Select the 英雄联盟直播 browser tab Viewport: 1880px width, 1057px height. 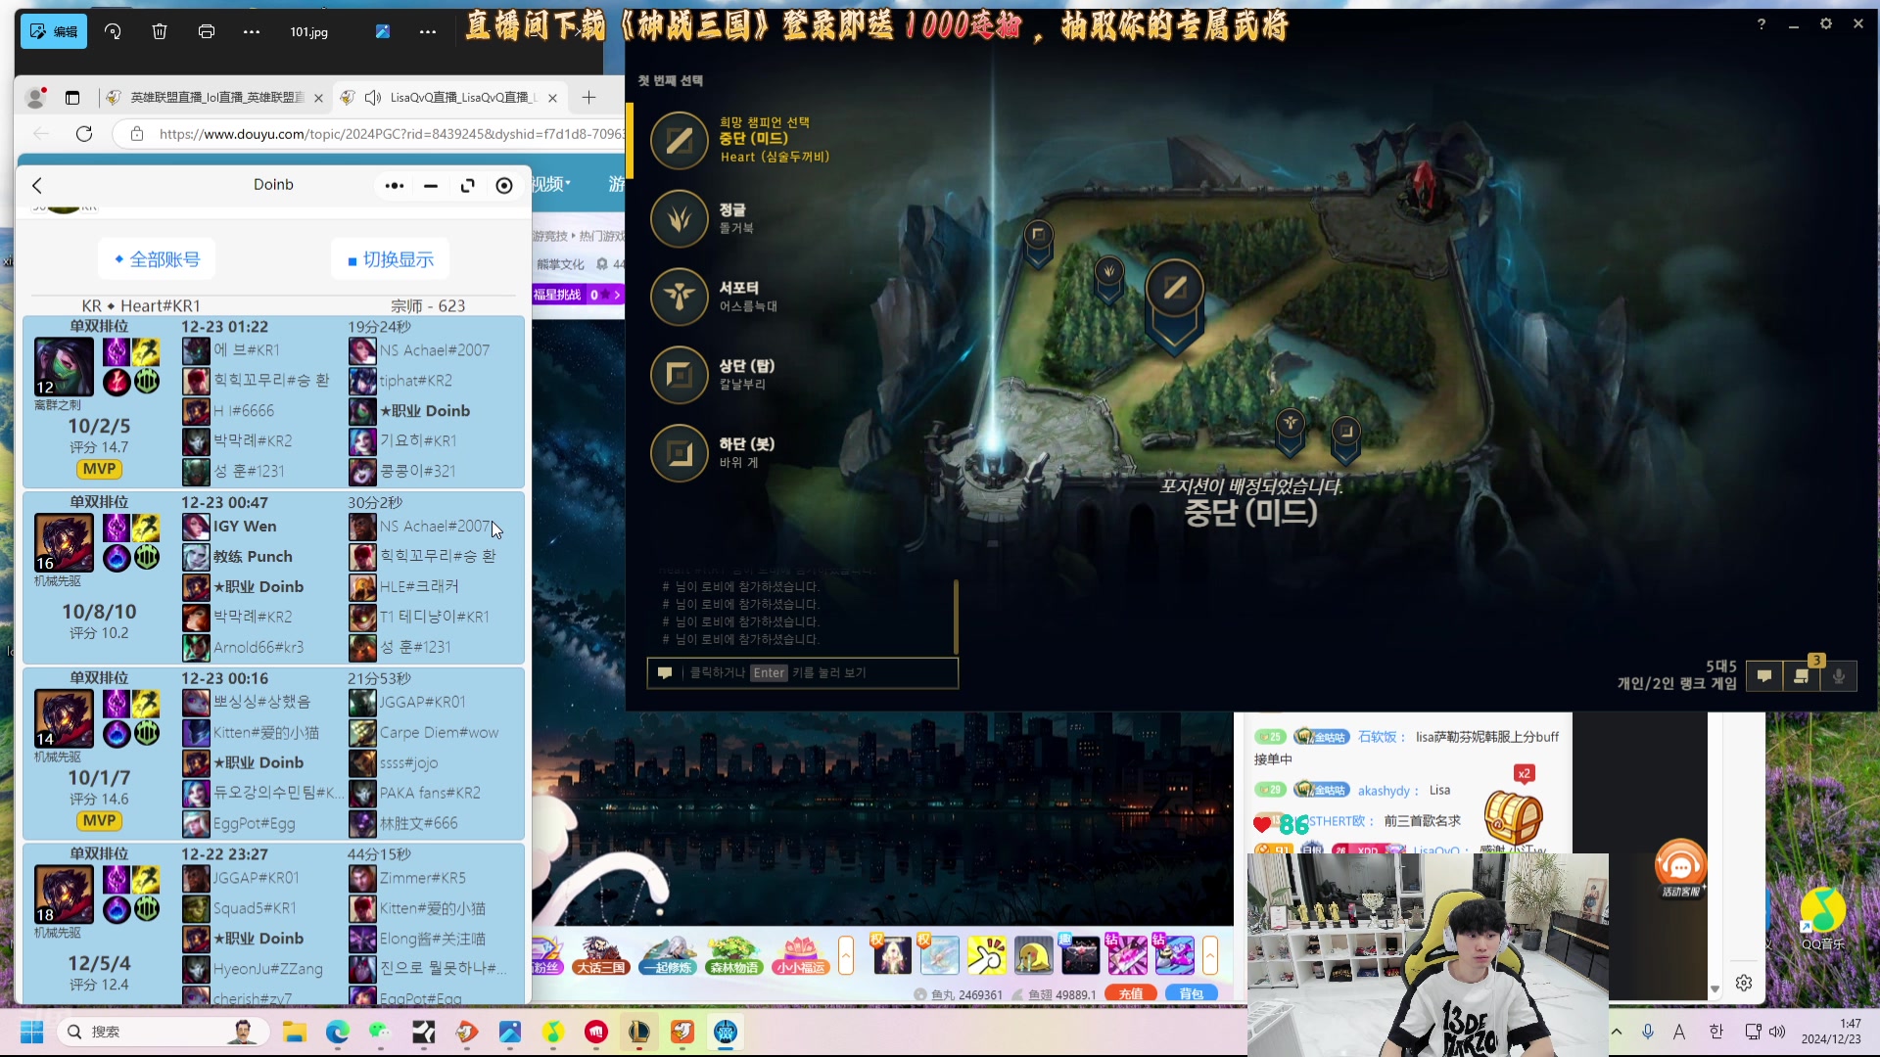point(215,97)
